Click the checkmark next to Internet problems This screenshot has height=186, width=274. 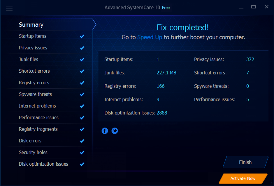point(82,106)
